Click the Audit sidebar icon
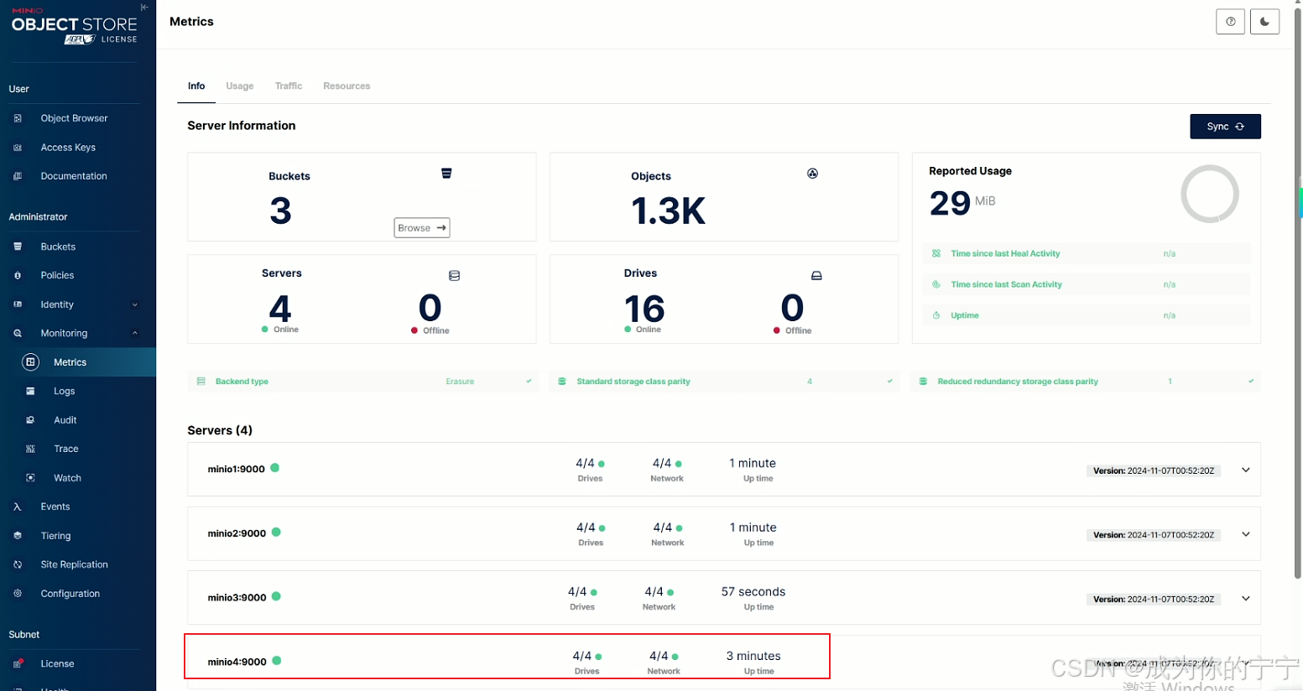The width and height of the screenshot is (1303, 691). click(x=30, y=420)
